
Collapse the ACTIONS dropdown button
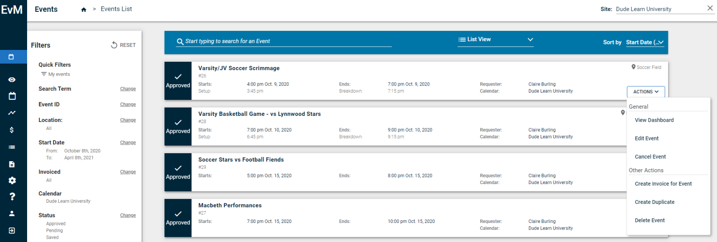[x=646, y=92]
